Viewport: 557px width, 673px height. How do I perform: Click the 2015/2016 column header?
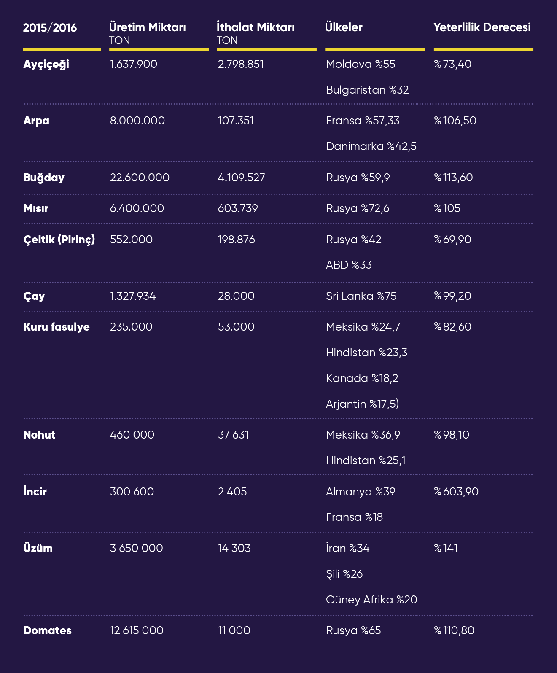pos(50,28)
